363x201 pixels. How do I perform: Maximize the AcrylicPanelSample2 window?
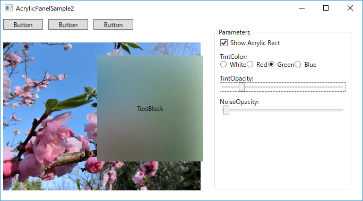[326, 8]
